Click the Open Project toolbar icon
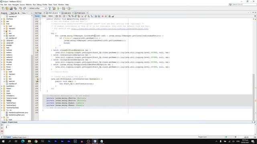The width and height of the screenshot is (257, 144). 11,8
